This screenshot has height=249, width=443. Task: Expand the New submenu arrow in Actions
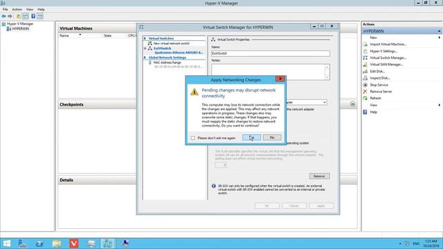(x=440, y=37)
